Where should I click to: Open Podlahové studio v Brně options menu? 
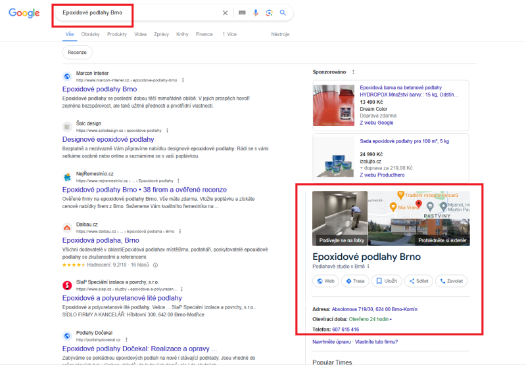click(368, 267)
